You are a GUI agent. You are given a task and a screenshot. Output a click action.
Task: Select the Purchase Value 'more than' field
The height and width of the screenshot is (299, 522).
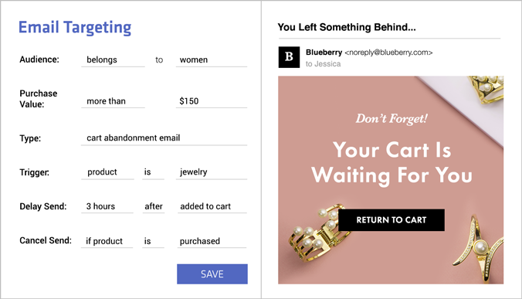[113, 101]
